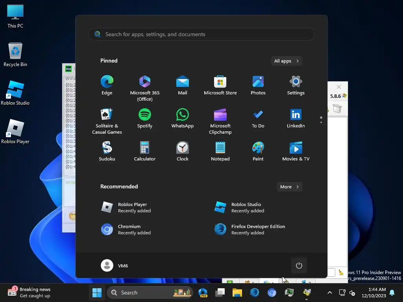Show hidden system tray icons
Screen dimensions: 403x302
point(330,293)
